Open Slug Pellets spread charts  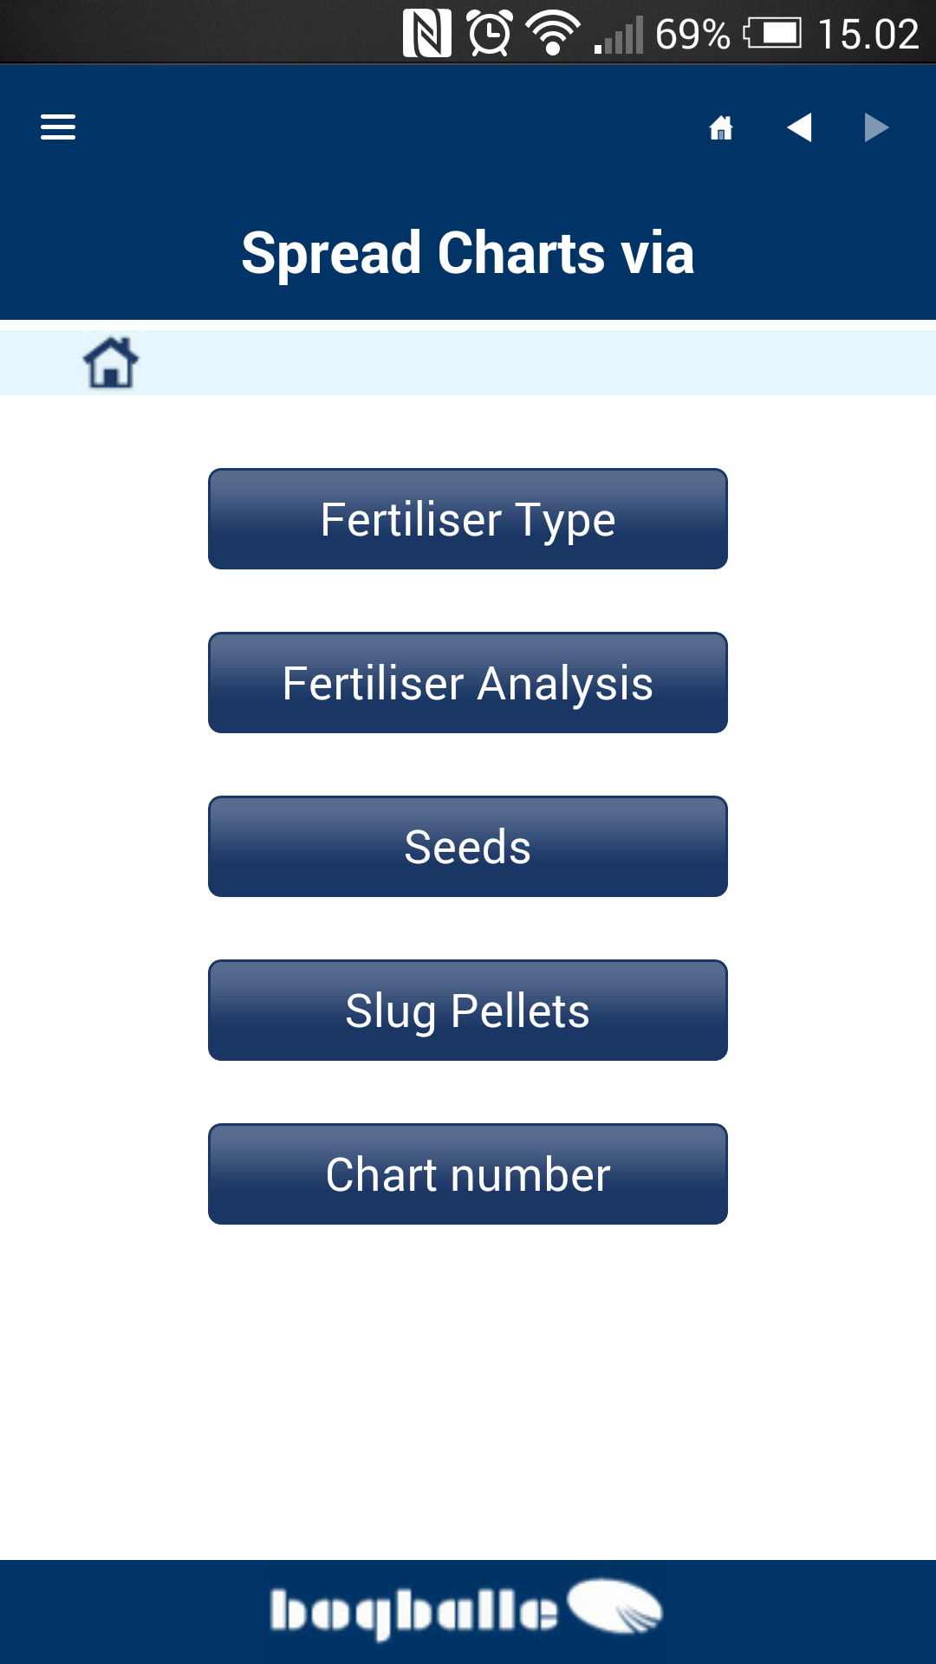(468, 1011)
